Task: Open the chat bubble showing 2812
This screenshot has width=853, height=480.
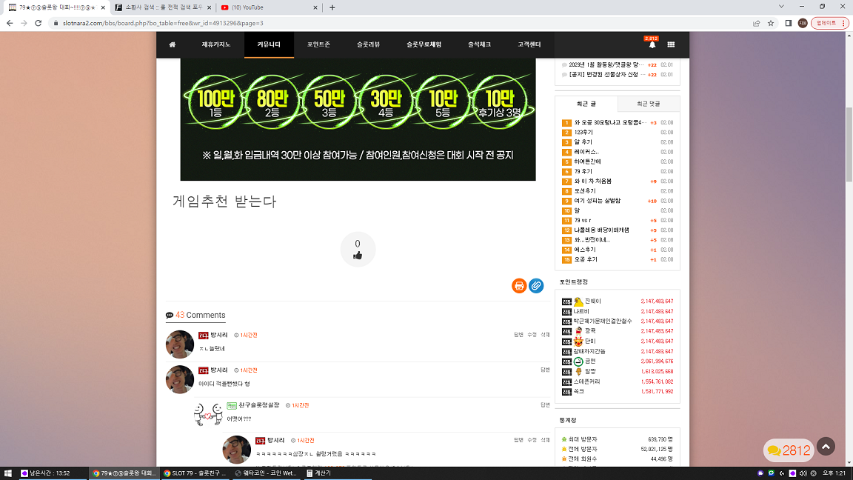Action: pyautogui.click(x=789, y=450)
